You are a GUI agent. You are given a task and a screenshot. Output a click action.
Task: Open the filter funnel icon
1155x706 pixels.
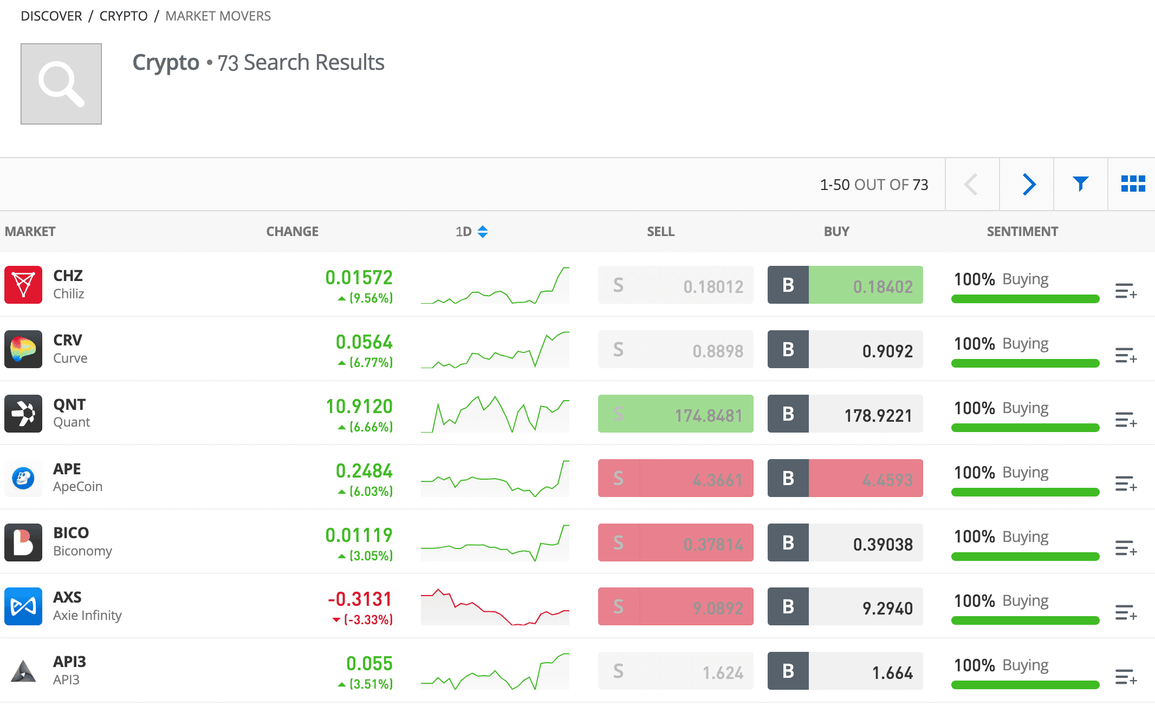coord(1081,184)
